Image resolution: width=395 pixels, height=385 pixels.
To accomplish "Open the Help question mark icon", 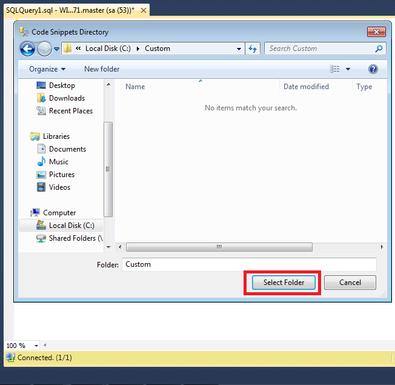I will (x=373, y=69).
